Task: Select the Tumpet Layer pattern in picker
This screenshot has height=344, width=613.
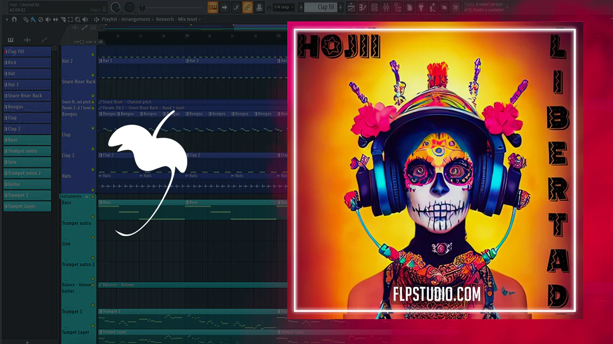Action: (27, 206)
